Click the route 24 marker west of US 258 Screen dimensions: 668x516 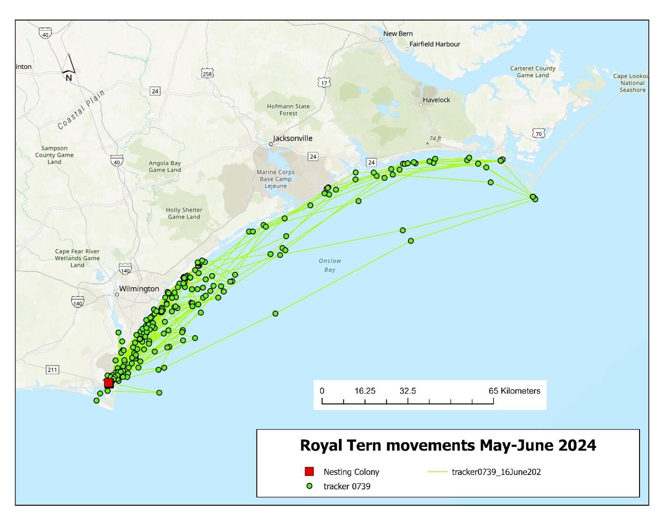click(x=155, y=91)
